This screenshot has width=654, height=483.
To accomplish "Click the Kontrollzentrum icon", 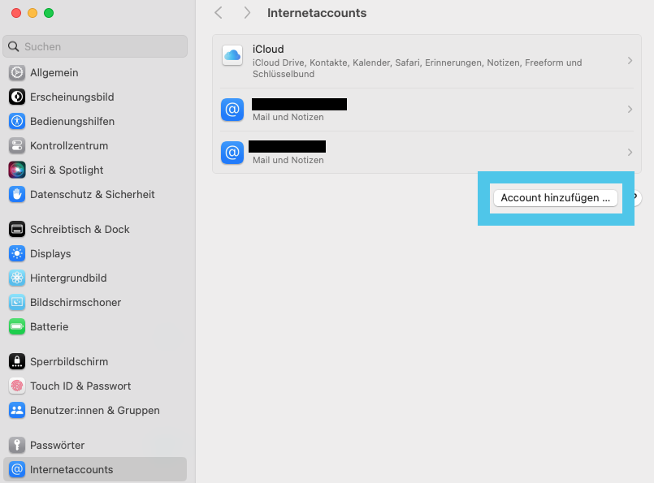I will tap(17, 145).
